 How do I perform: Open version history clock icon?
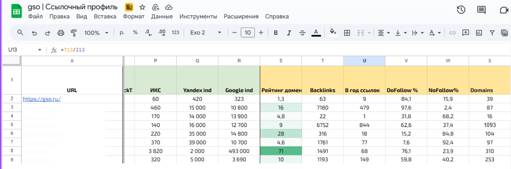[461, 10]
